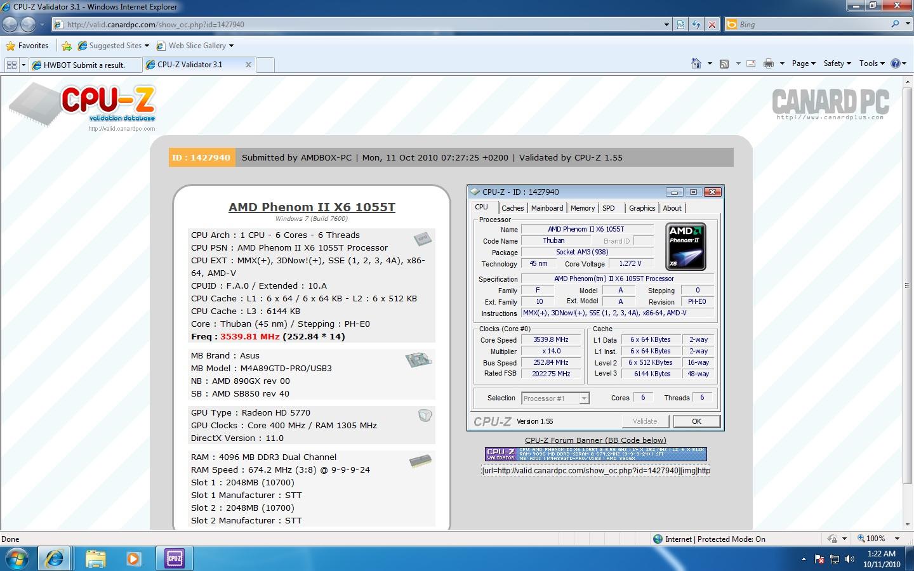Screen dimensions: 914x571
Task: Open the Quick Tabs list dropdown arrow
Action: pos(23,65)
